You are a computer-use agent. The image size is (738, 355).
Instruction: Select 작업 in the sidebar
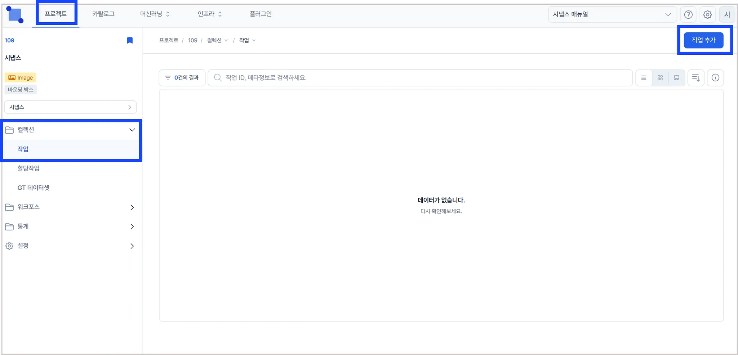click(71, 149)
